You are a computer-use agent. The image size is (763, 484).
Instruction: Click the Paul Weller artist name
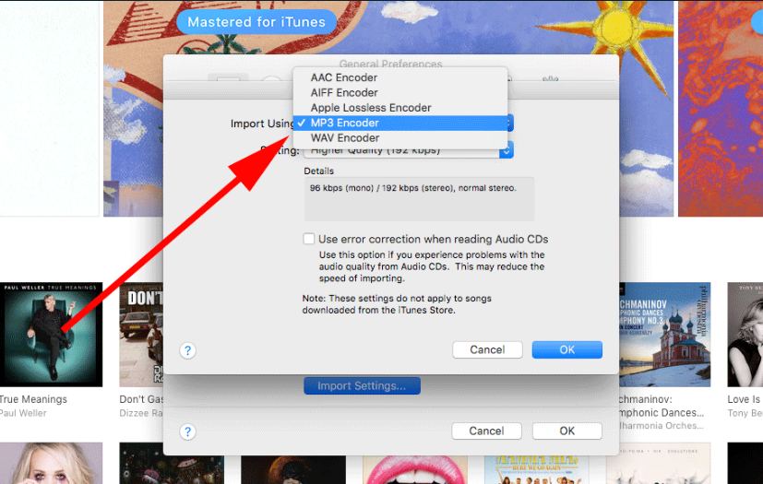coord(23,413)
